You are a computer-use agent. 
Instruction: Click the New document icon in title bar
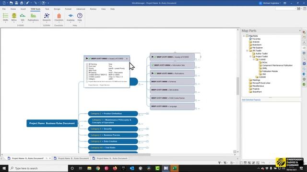(x=4, y=3)
